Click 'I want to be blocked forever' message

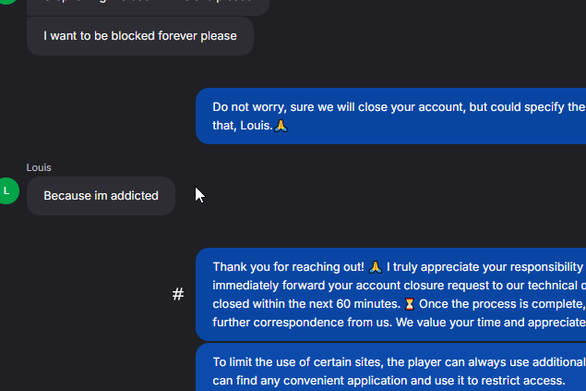point(139,36)
